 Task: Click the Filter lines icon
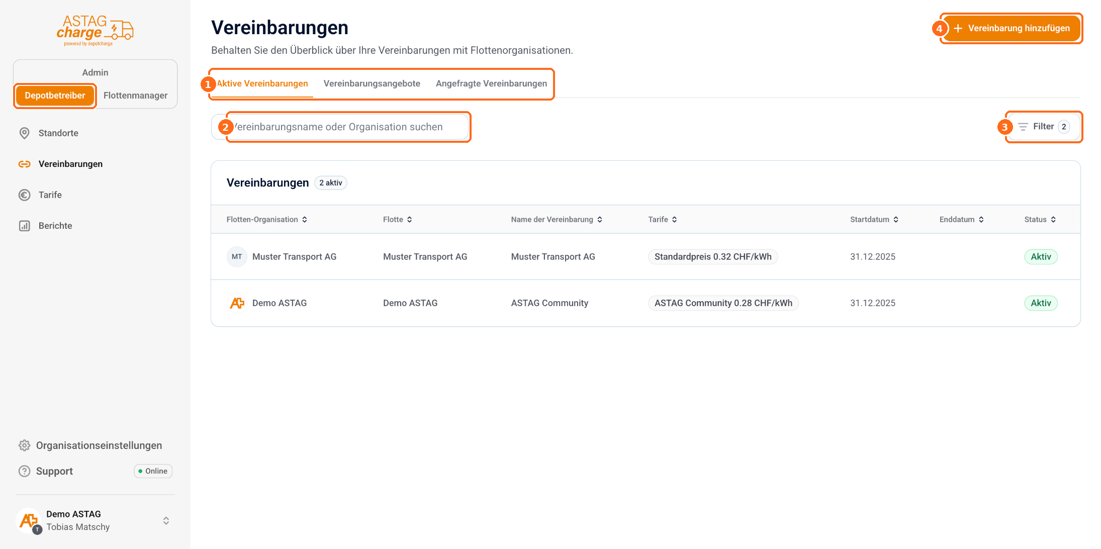(1023, 127)
